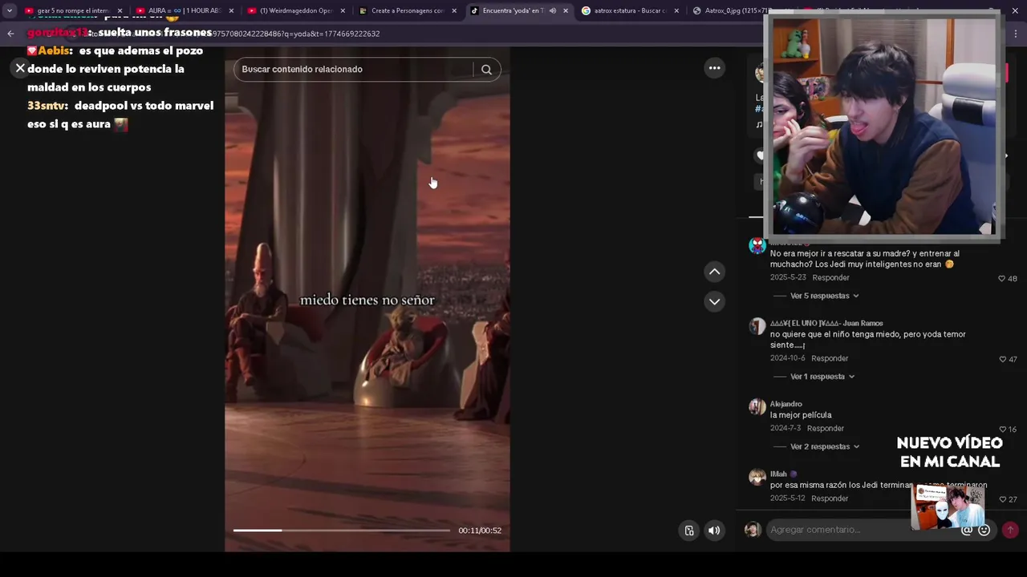The image size is (1027, 577).
Task: Like the comment with 48 likes
Action: [x=1001, y=279]
